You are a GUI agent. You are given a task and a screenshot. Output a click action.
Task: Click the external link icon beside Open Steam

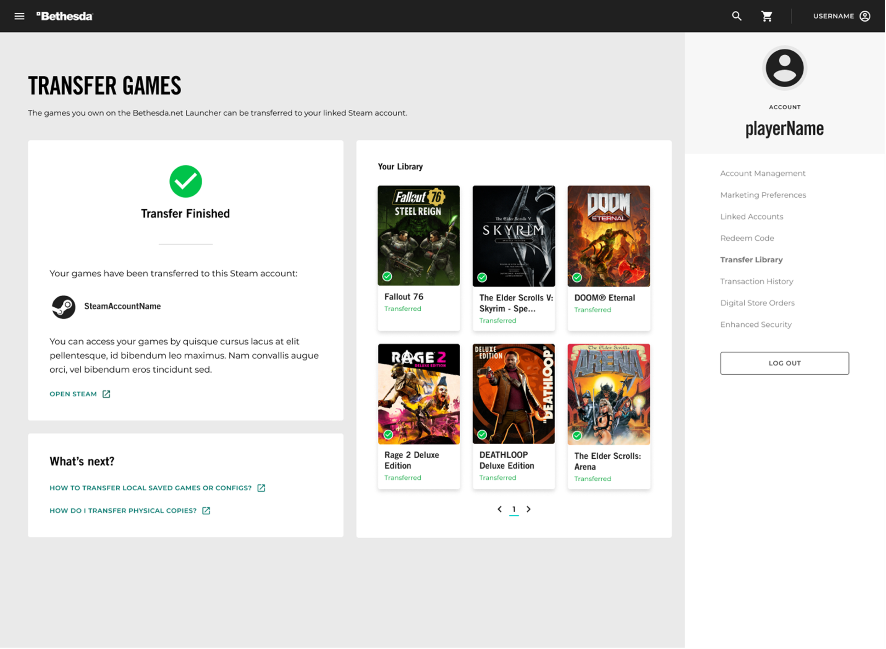tap(106, 394)
